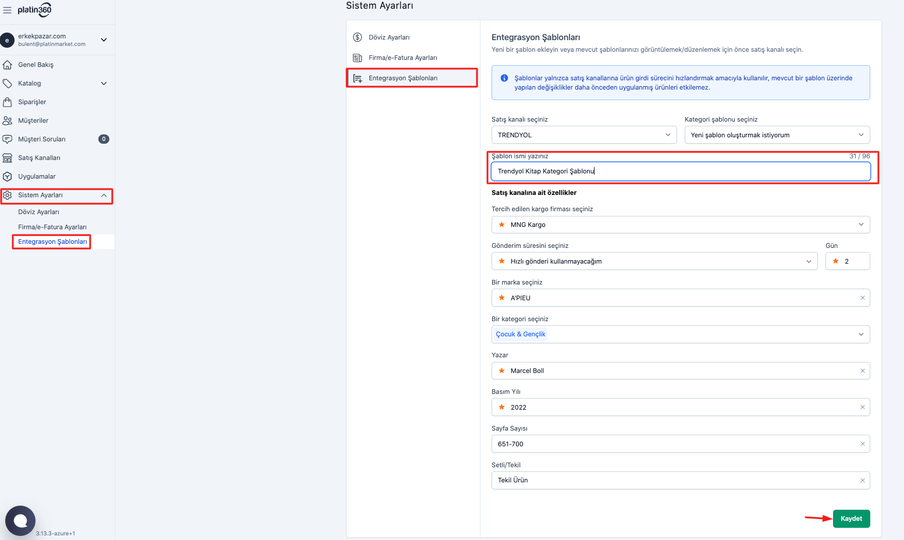904x540 pixels.
Task: Click the Katalog tag icon
Action: tap(8, 83)
